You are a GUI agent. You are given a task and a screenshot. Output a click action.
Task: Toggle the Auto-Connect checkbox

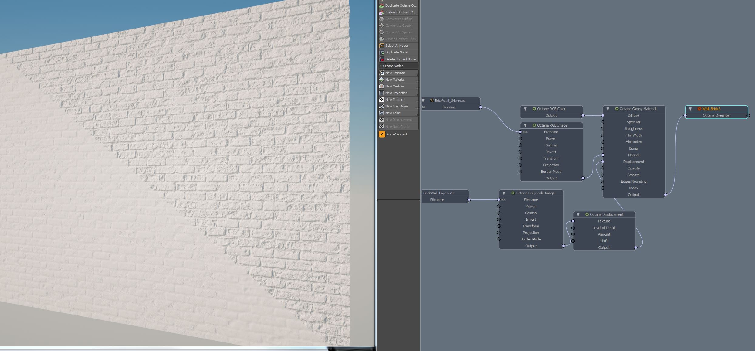tap(382, 134)
